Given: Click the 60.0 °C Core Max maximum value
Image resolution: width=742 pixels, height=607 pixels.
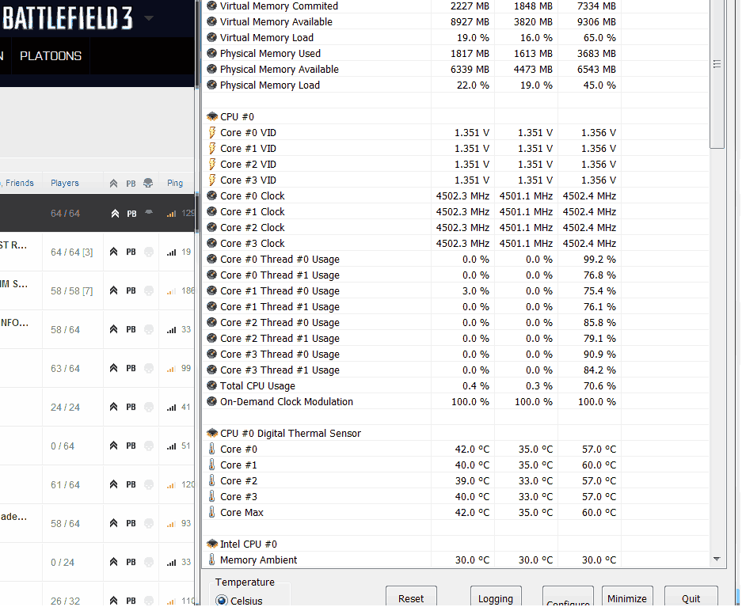Looking at the screenshot, I should tap(599, 513).
